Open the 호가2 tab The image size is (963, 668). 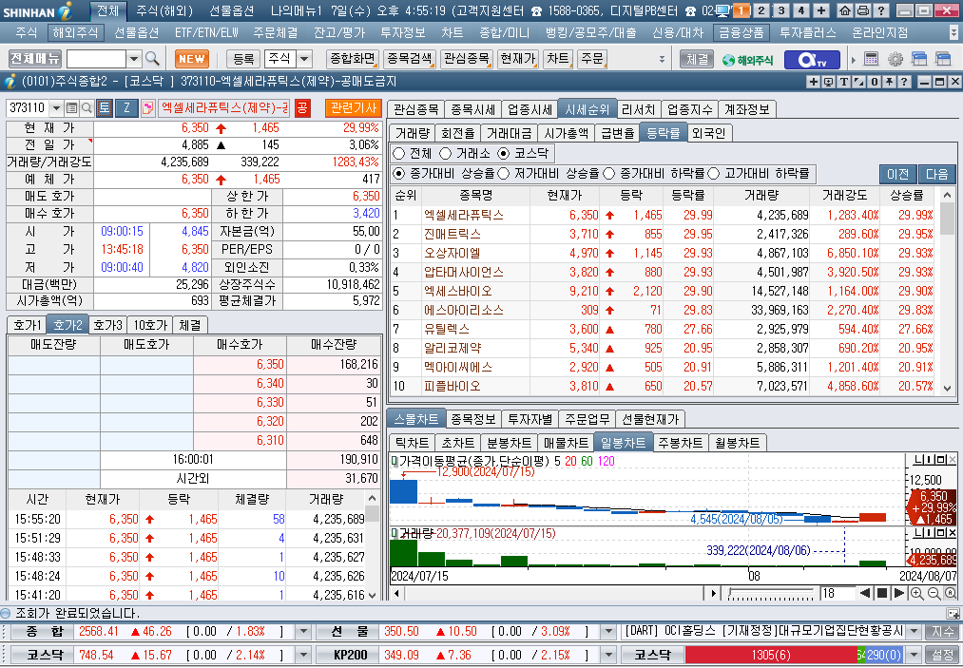tap(67, 325)
